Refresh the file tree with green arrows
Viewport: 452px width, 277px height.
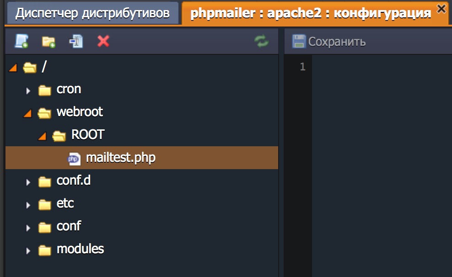[262, 42]
